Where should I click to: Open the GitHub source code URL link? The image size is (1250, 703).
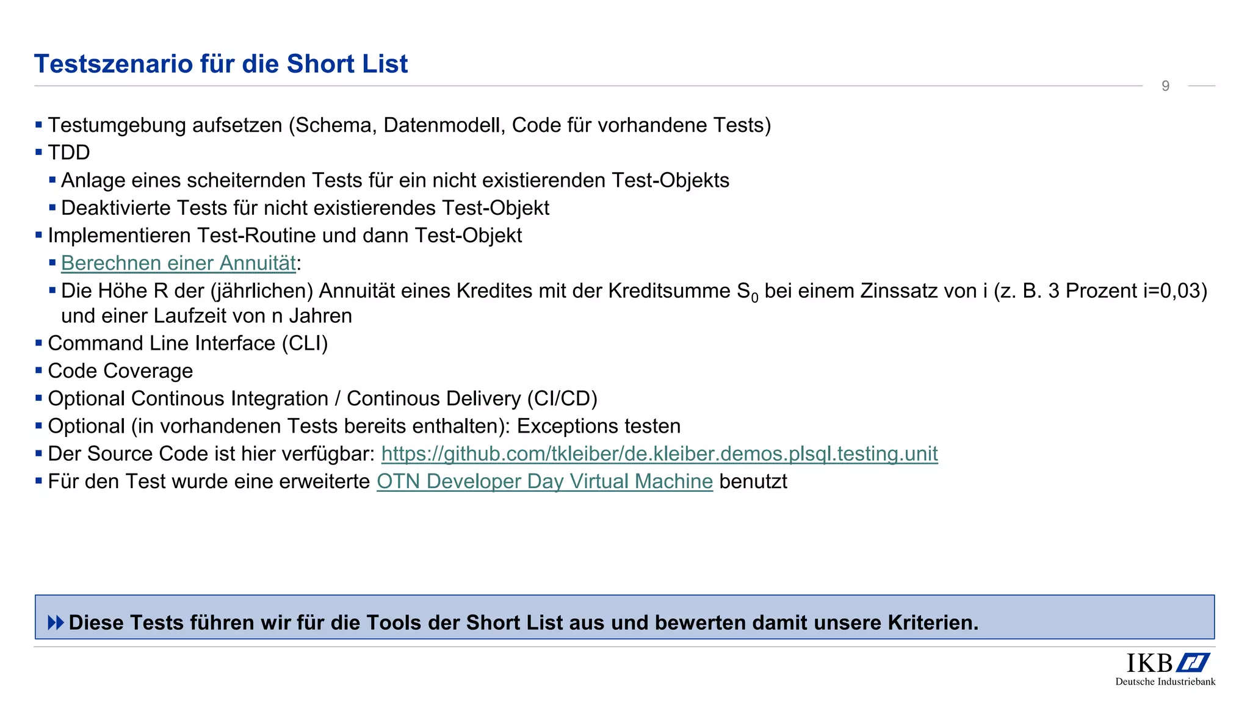point(660,454)
